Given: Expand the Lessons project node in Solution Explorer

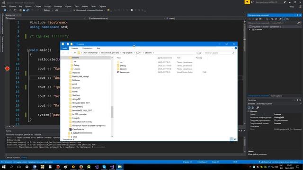Looking at the screenshot, I should pyautogui.click(x=250, y=30).
